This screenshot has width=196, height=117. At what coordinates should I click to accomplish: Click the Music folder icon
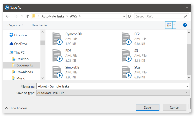click(x=14, y=78)
